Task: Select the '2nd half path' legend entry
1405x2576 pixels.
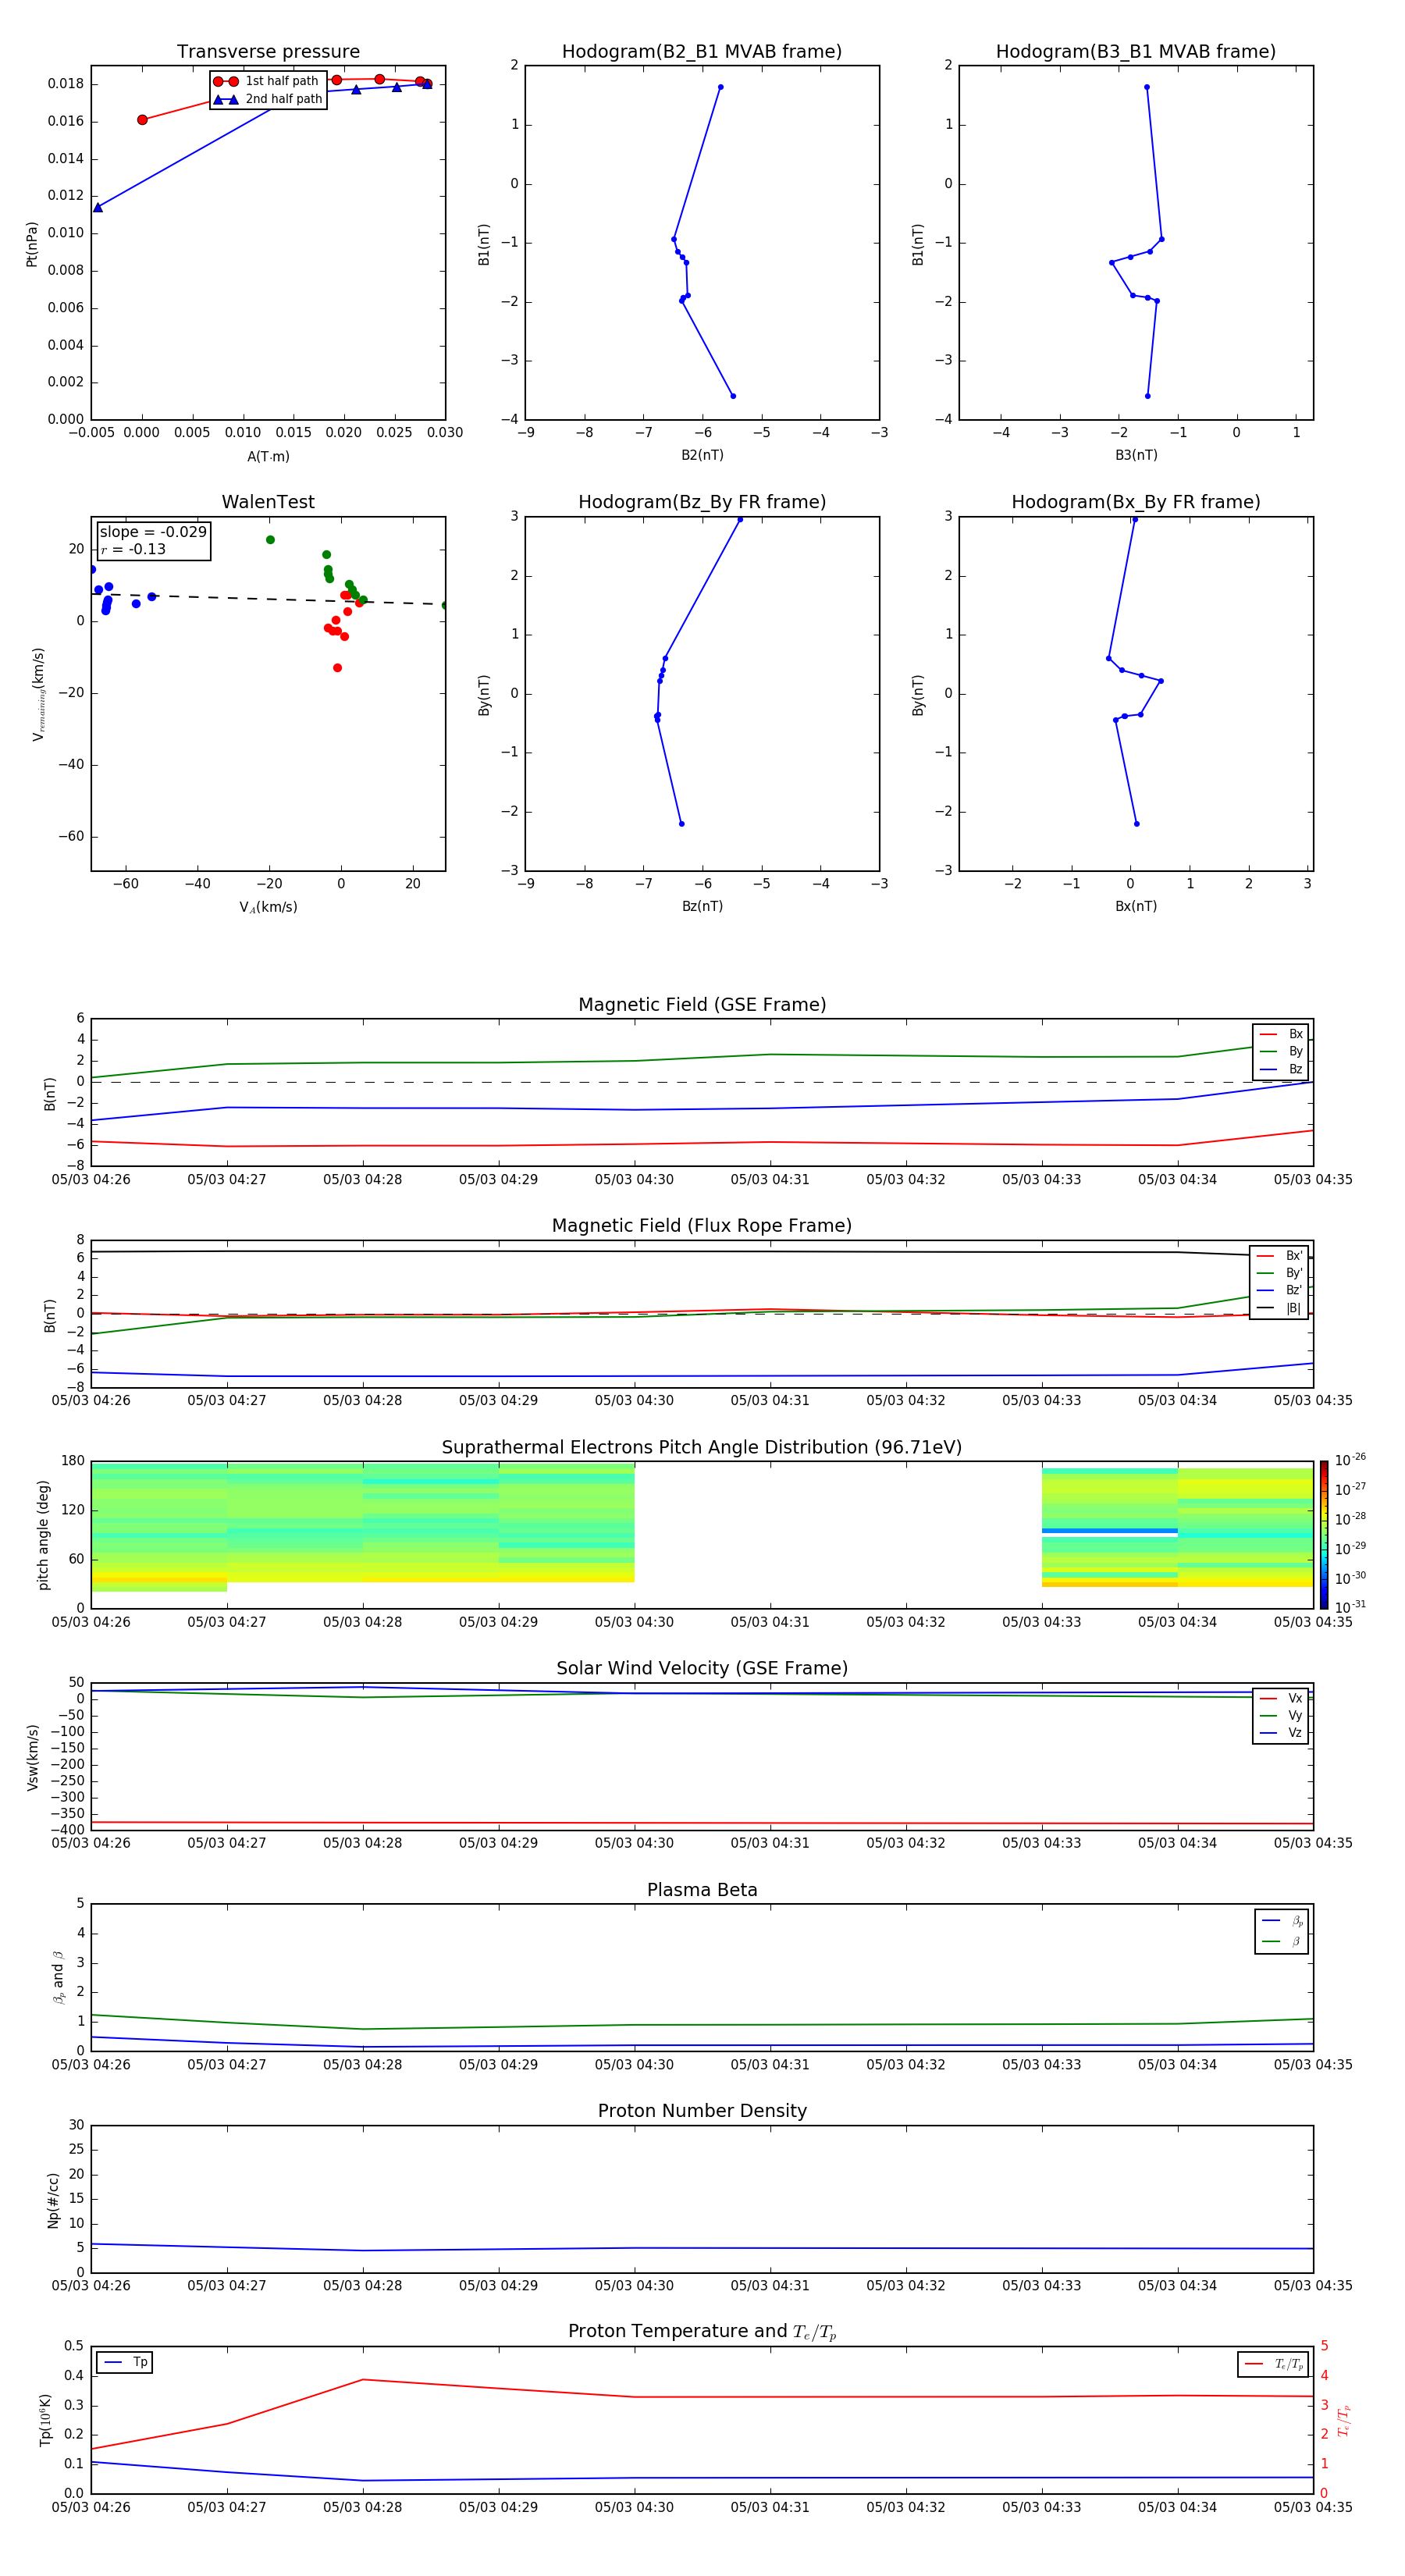Action: [267, 99]
